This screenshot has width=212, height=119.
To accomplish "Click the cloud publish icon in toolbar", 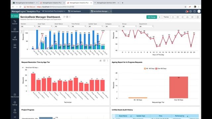I will coord(187,17).
